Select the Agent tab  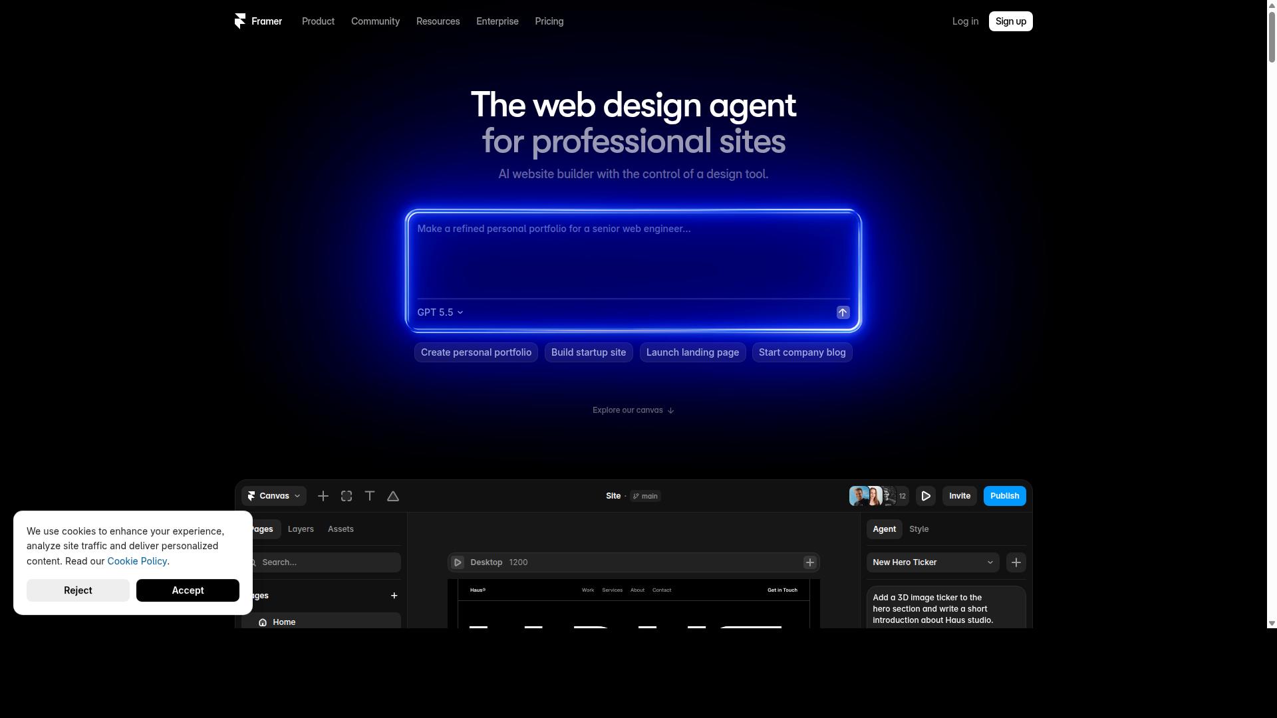(x=884, y=529)
